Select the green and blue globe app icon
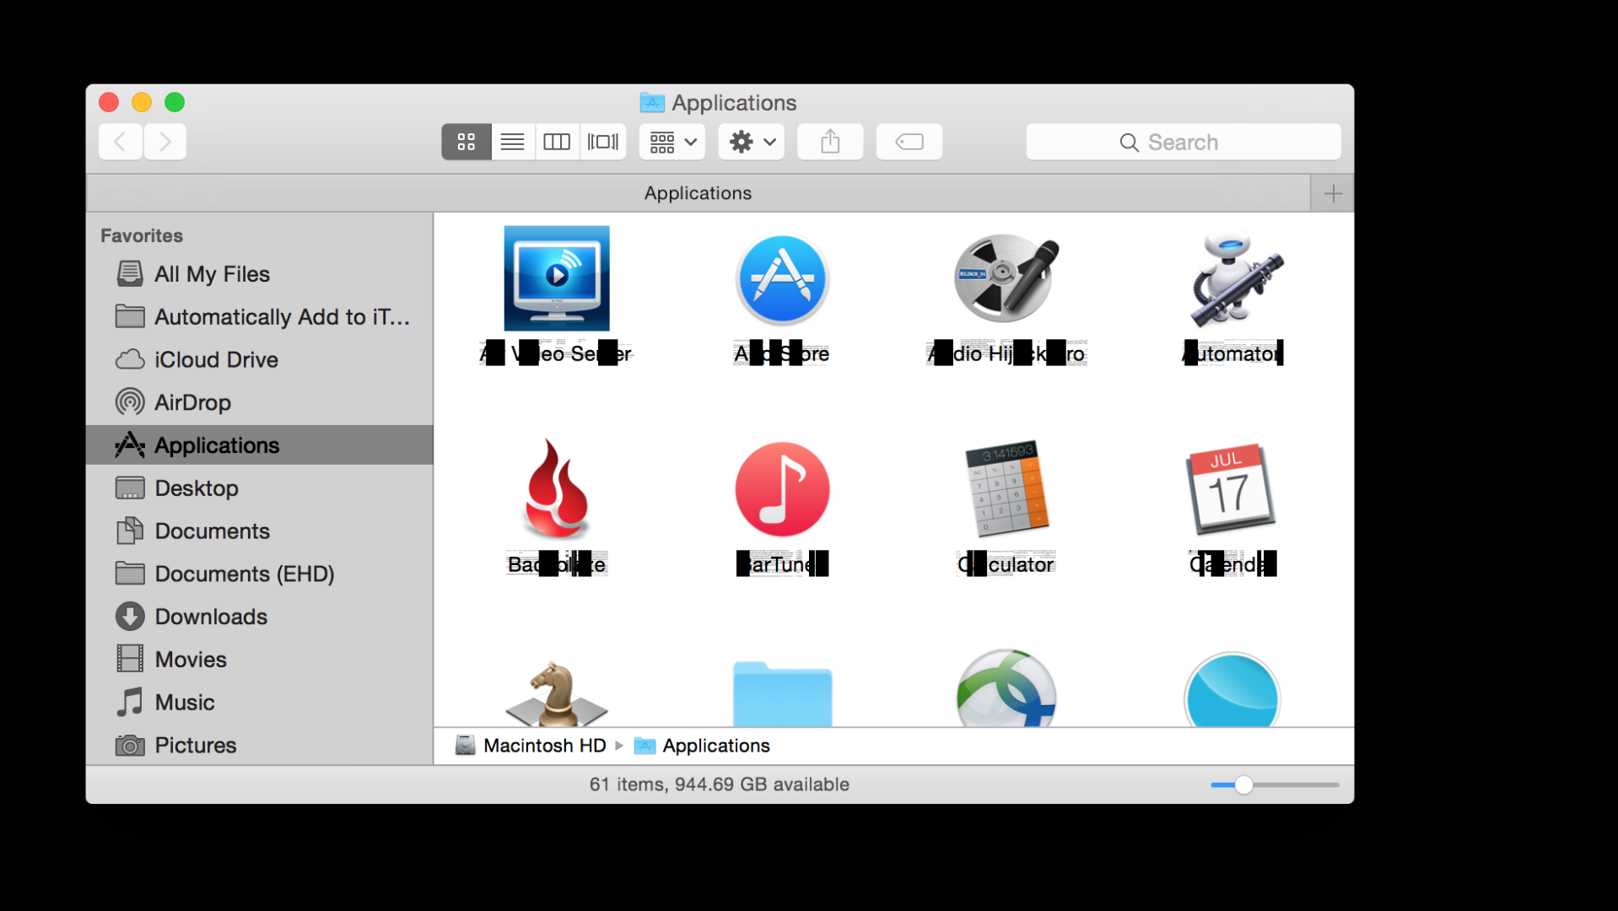 1006,688
